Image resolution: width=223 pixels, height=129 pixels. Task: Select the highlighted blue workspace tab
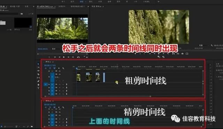coord(82,1)
